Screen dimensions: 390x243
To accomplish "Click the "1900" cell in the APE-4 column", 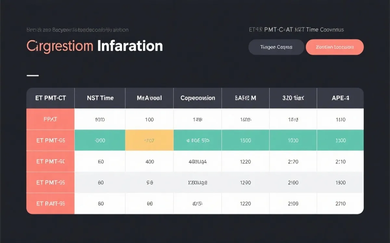I will coord(340,183).
